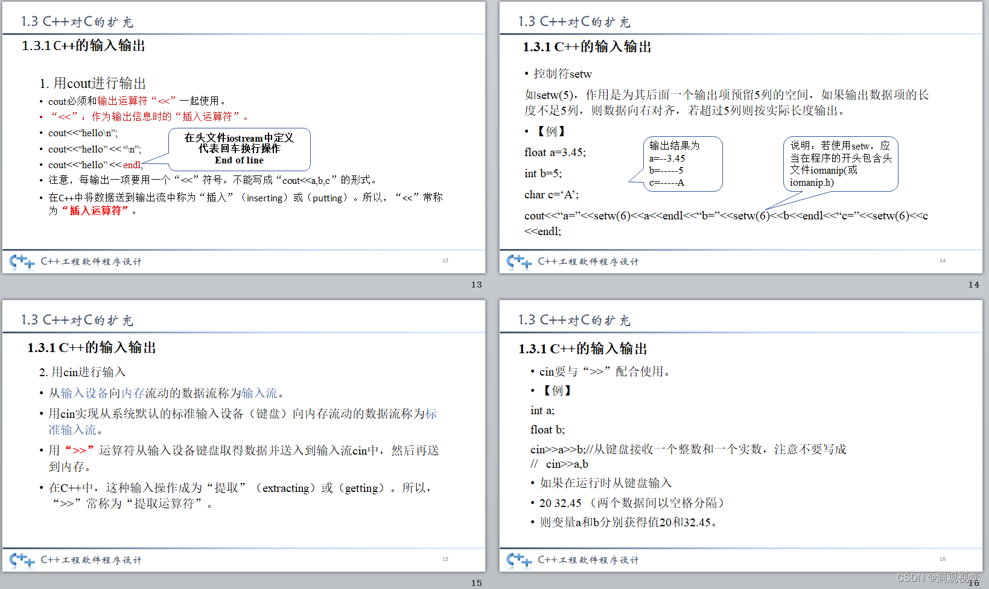Click the footer text 'C++工程软件程序设计' on slide 15

[91, 560]
